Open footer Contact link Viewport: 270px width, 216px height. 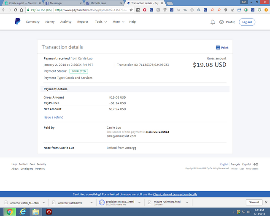pos(23,164)
